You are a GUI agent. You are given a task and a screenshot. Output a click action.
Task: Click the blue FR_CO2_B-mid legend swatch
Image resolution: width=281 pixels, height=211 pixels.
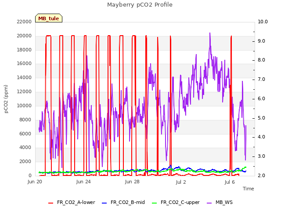(x=104, y=203)
